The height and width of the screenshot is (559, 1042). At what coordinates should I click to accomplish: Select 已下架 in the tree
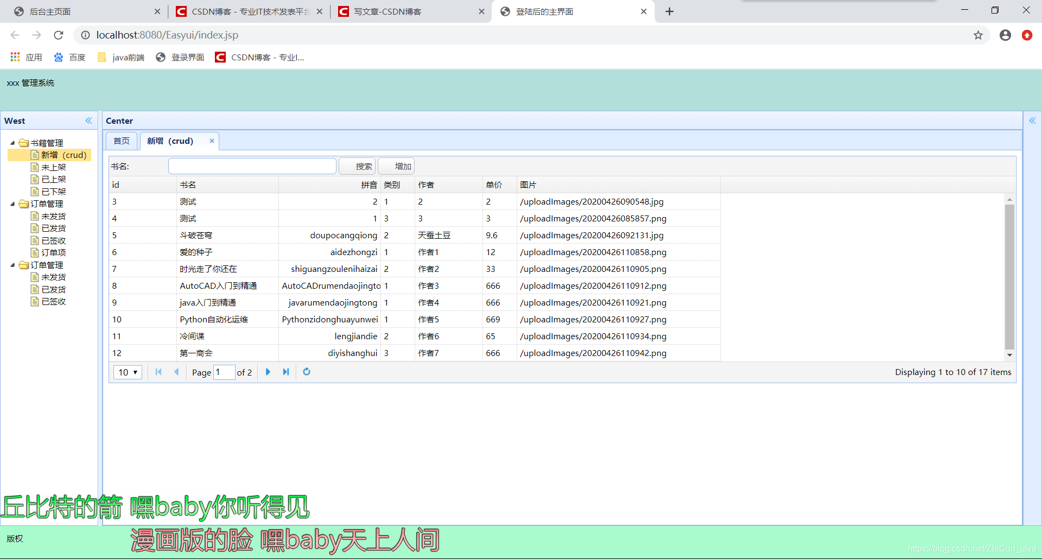tap(53, 192)
